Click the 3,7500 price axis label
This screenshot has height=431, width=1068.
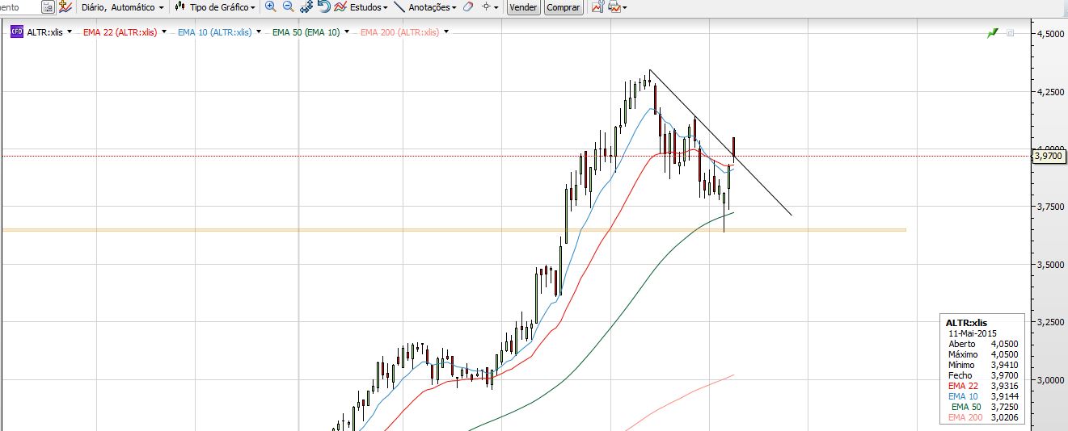click(x=1049, y=207)
